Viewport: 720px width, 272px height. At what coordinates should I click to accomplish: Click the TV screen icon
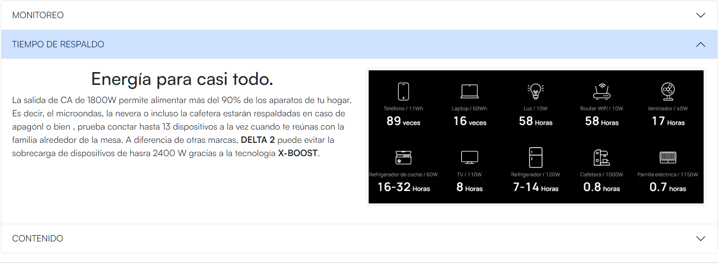[x=470, y=157]
